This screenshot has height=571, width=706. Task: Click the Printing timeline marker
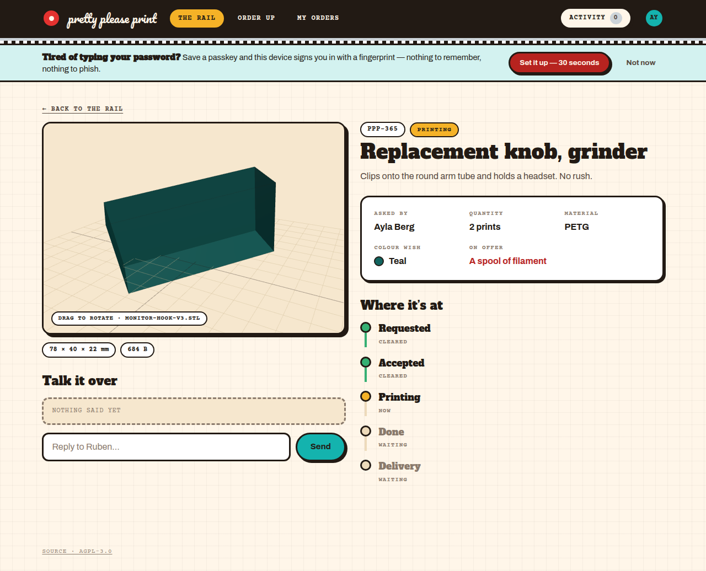point(366,396)
